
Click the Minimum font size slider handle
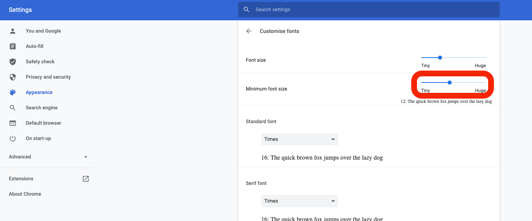[x=450, y=82]
